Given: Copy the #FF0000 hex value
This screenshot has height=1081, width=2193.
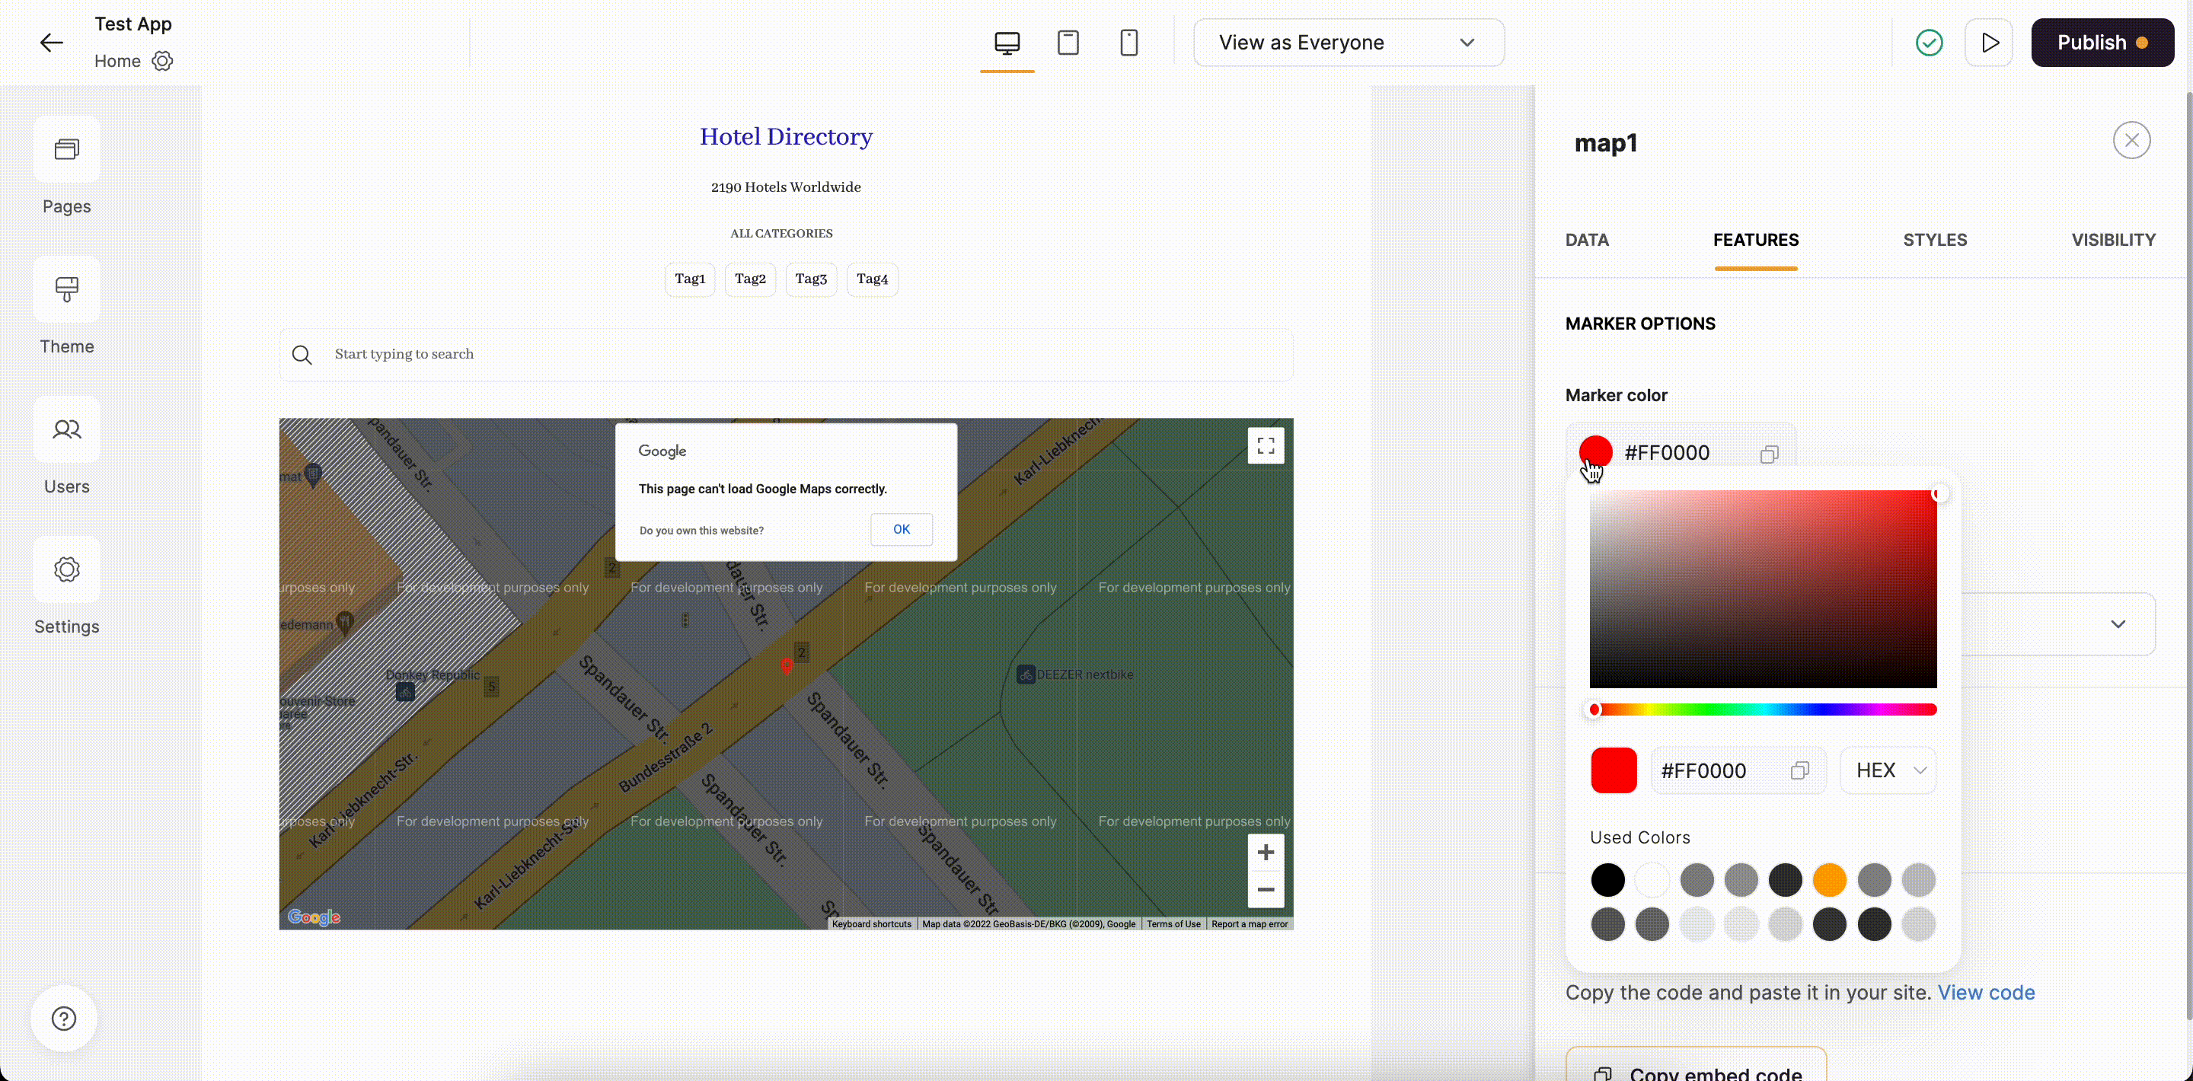Looking at the screenshot, I should tap(1768, 454).
